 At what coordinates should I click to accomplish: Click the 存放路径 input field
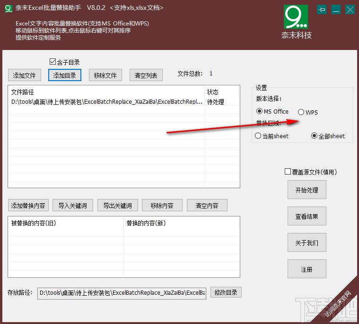pos(122,293)
